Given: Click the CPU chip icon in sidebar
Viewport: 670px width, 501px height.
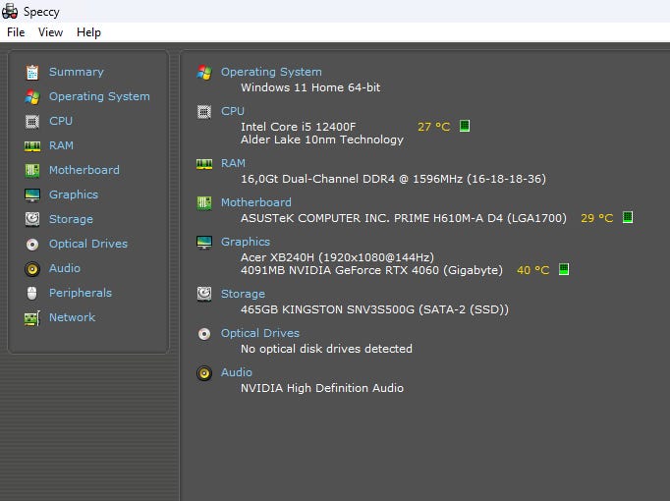Looking at the screenshot, I should (32, 121).
